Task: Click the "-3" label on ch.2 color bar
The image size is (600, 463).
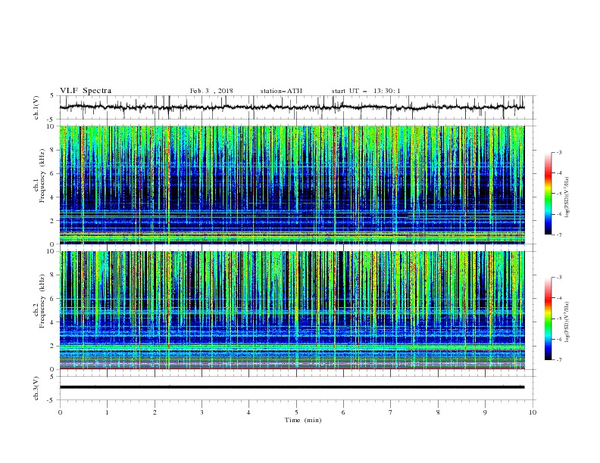Action: point(559,278)
